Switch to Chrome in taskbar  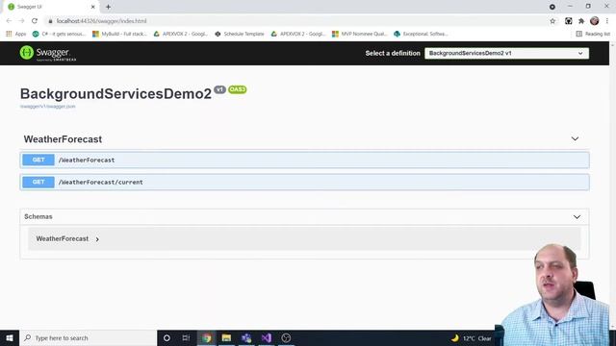207,337
